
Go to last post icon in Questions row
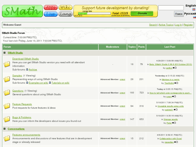(x=174, y=96)
